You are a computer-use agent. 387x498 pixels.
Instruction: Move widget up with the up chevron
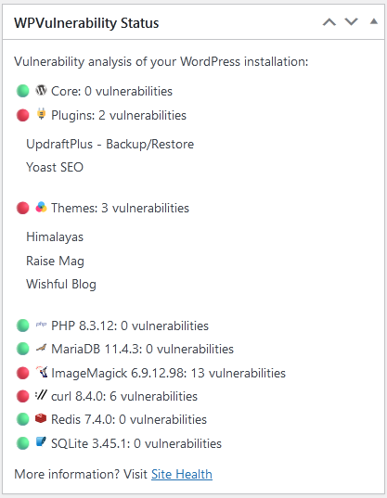tap(329, 22)
